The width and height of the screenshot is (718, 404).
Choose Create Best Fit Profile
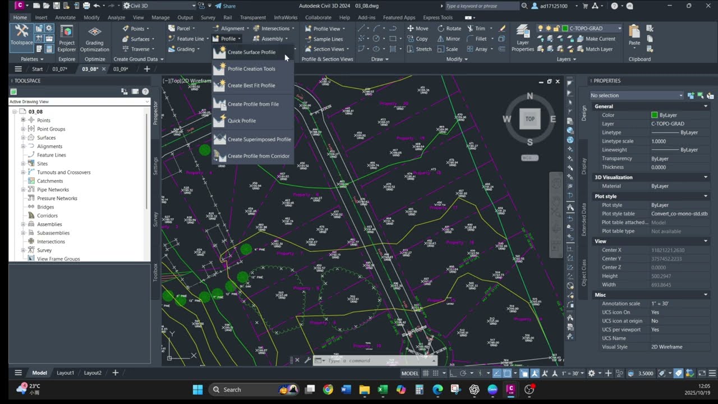(x=252, y=86)
